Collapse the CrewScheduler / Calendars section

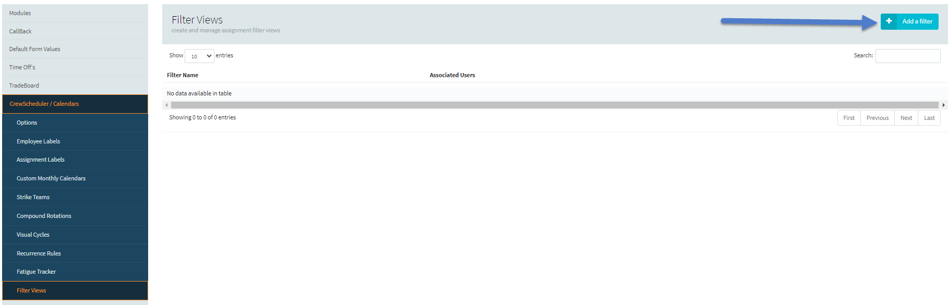click(x=75, y=104)
